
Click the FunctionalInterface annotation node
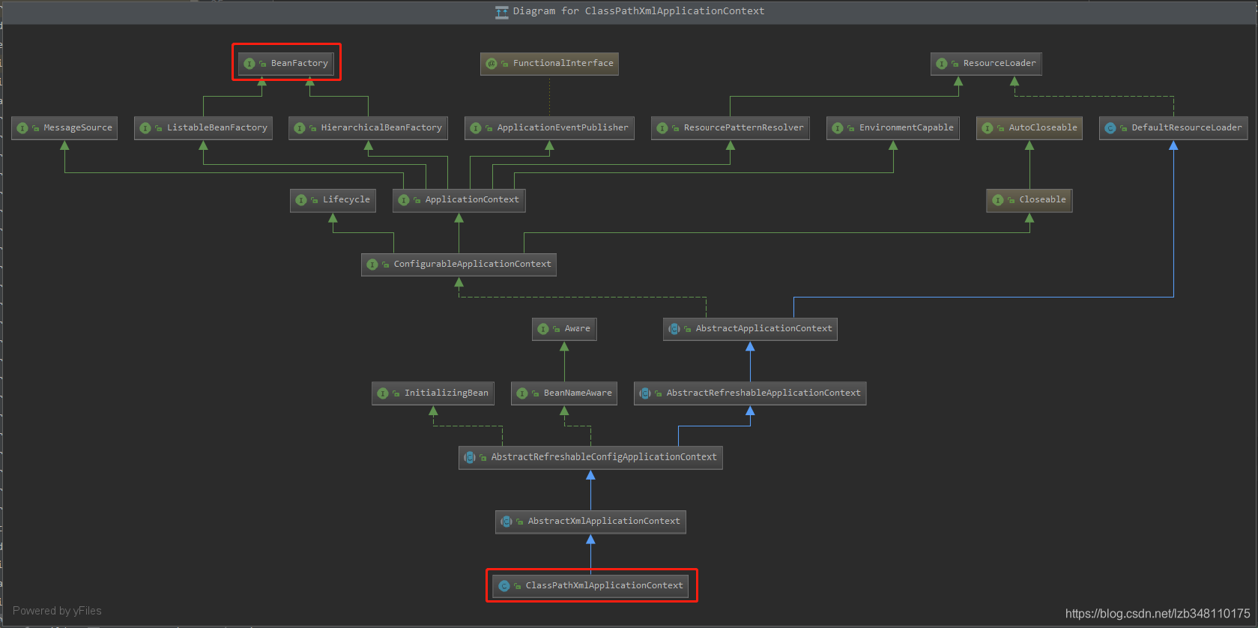point(549,64)
